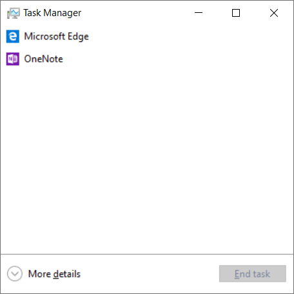
Task: Click blank row space right of OneNote
Action: [179, 59]
